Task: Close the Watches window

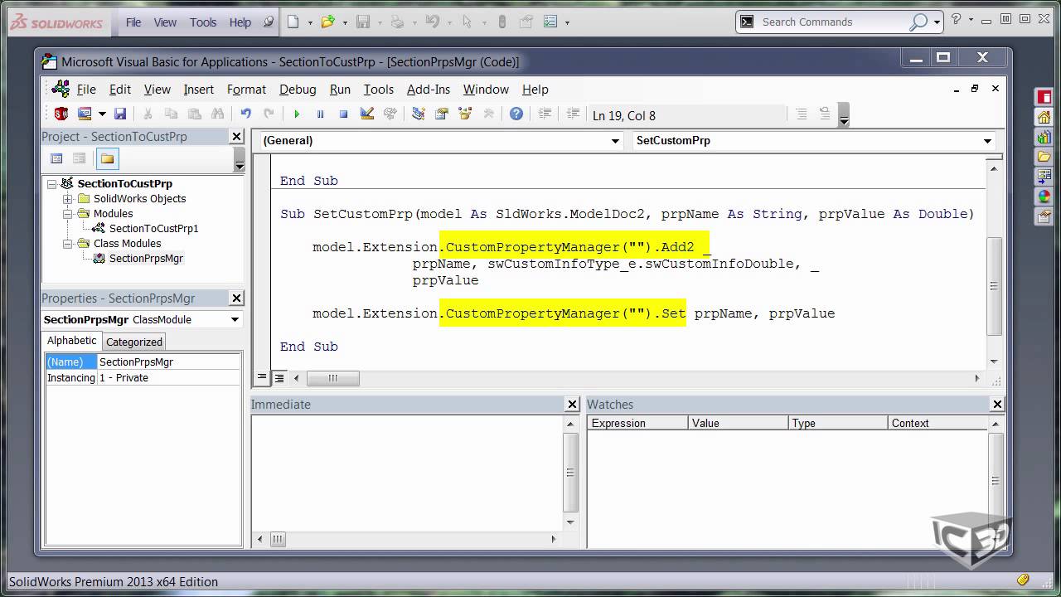Action: [x=997, y=405]
